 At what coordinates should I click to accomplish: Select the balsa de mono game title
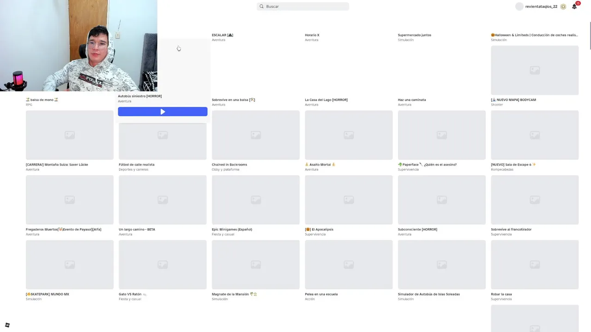tap(42, 100)
